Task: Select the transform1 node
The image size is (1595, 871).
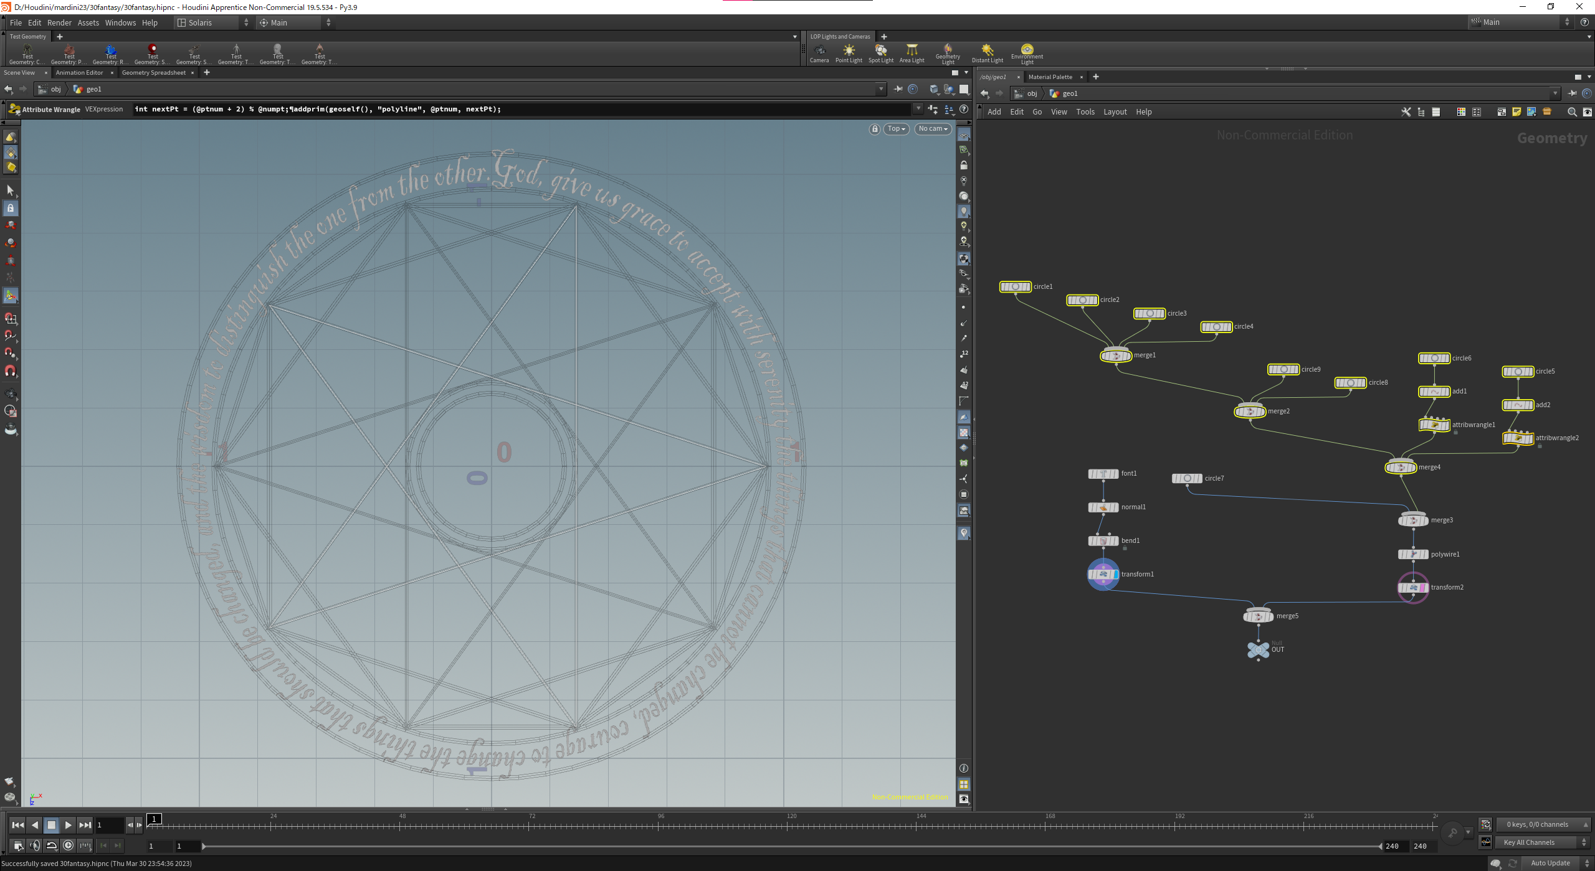Action: coord(1103,574)
